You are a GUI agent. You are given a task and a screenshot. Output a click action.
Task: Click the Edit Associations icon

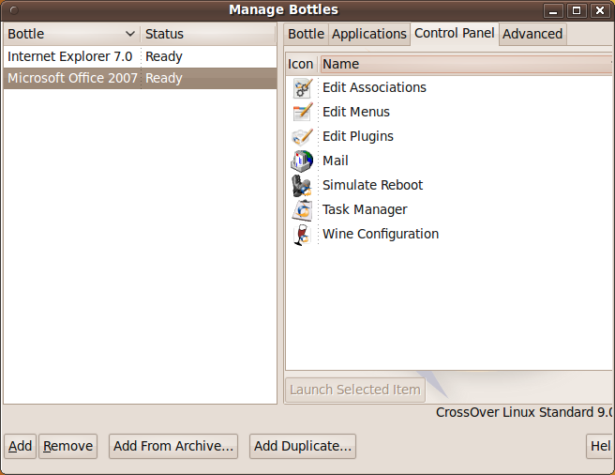(302, 88)
